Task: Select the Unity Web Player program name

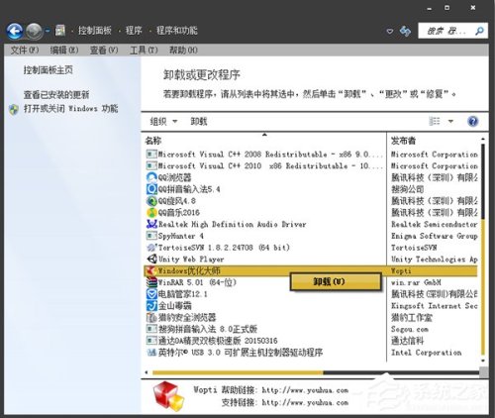Action: tap(191, 260)
